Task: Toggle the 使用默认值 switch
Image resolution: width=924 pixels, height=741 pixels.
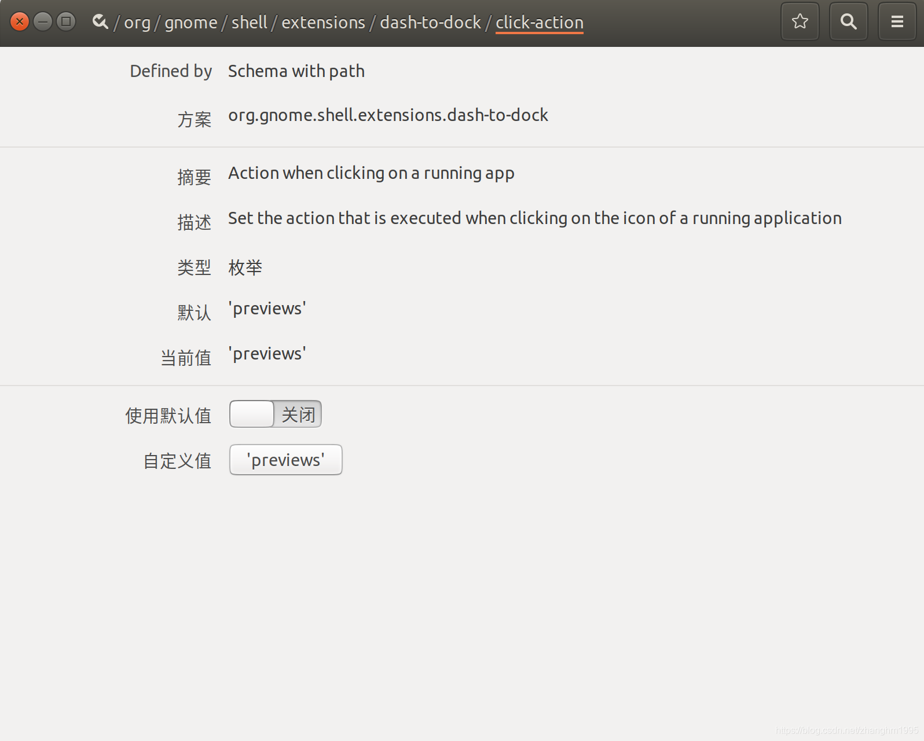Action: click(x=276, y=414)
